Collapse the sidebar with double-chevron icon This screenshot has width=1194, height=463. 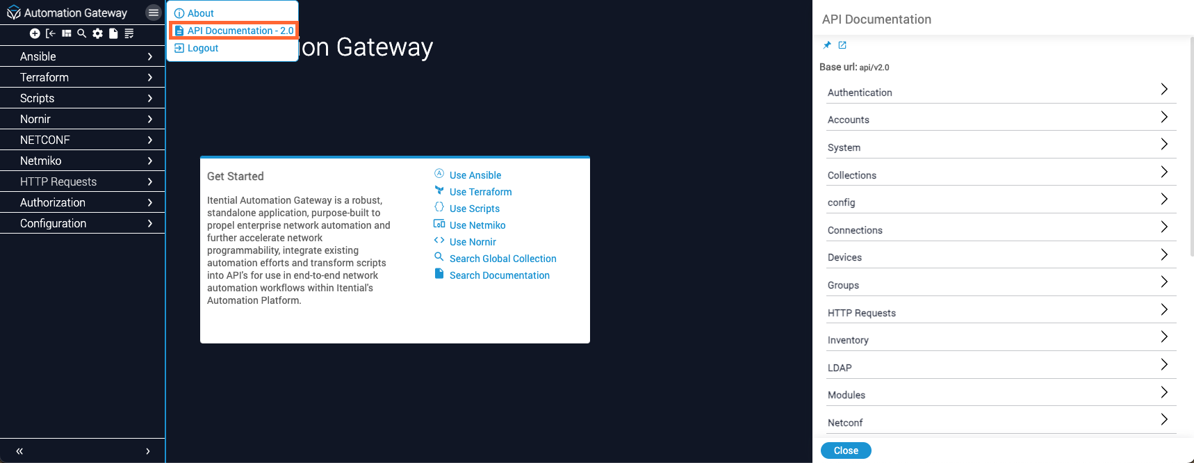point(19,451)
